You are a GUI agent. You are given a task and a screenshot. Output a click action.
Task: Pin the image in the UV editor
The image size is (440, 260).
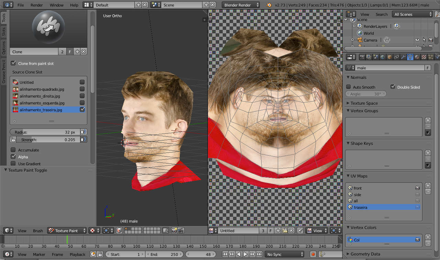click(300, 230)
